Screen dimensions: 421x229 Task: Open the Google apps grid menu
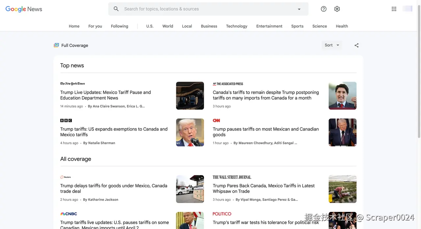[394, 9]
